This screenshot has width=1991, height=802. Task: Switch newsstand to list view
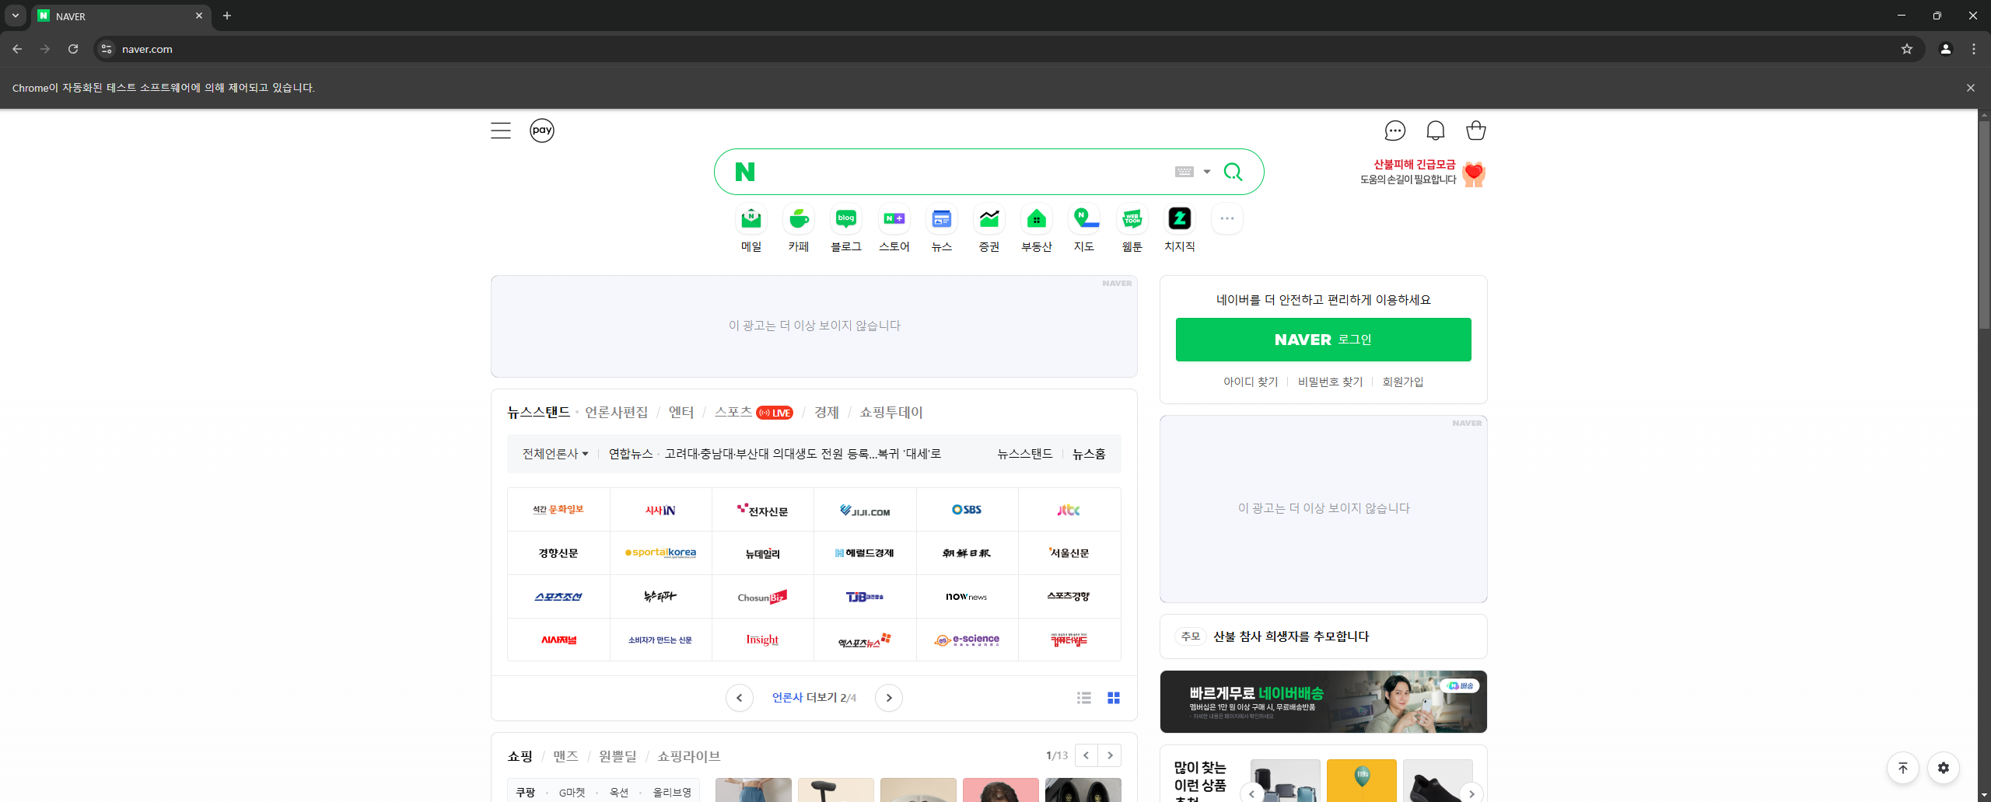(x=1083, y=698)
